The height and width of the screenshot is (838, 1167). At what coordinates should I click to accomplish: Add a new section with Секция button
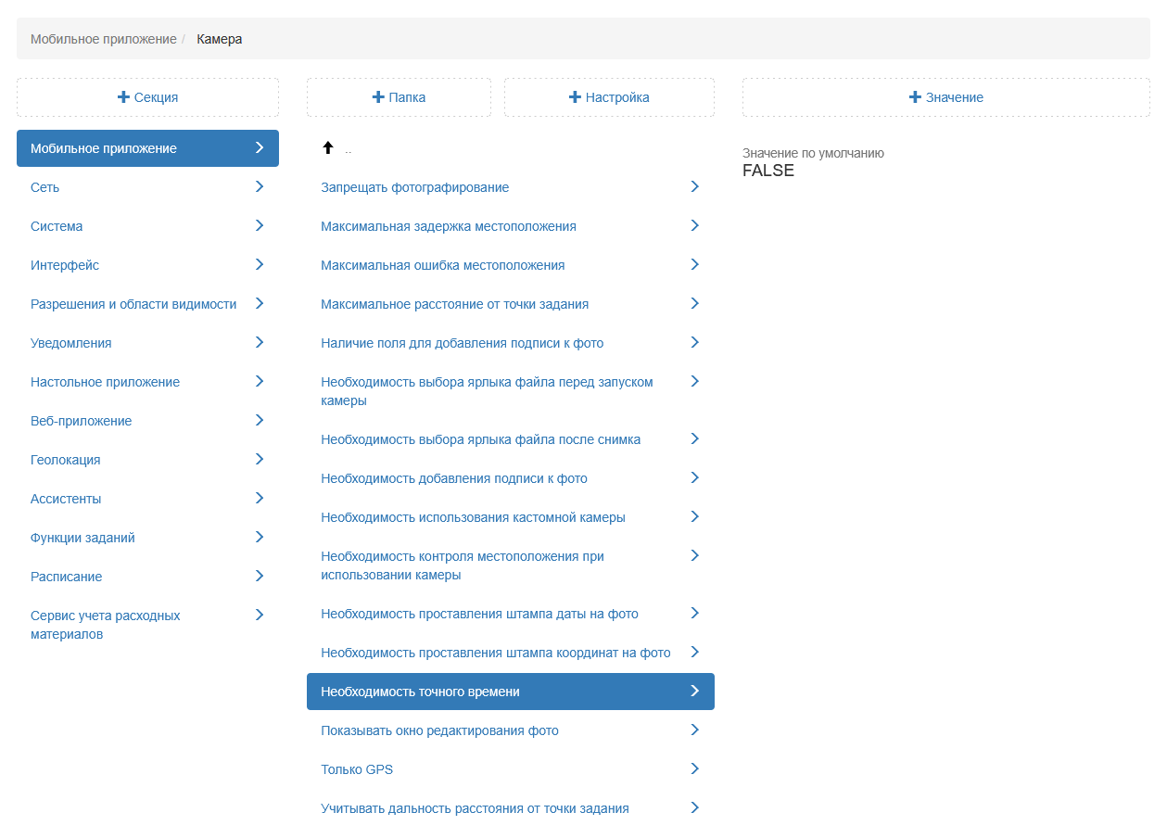(147, 97)
